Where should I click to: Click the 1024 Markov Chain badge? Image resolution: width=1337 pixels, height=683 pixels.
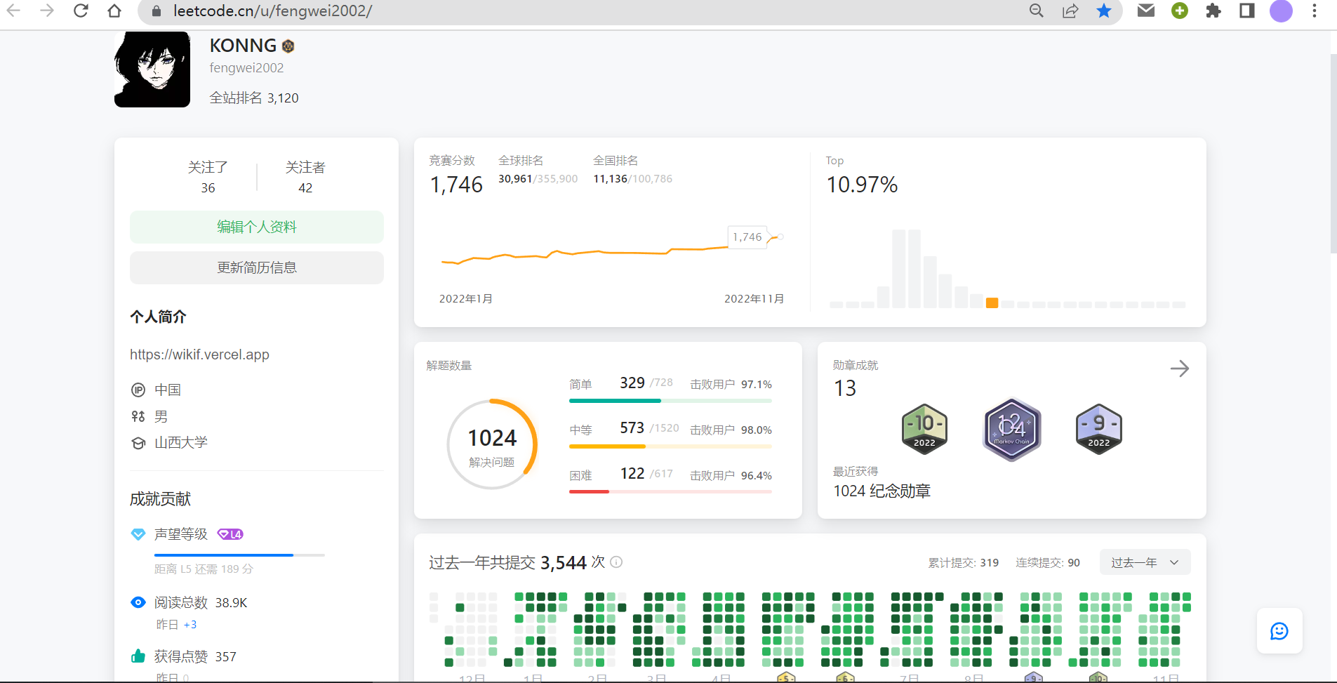coord(1011,429)
